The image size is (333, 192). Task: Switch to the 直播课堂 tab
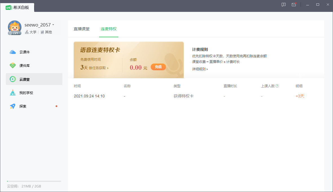82,29
